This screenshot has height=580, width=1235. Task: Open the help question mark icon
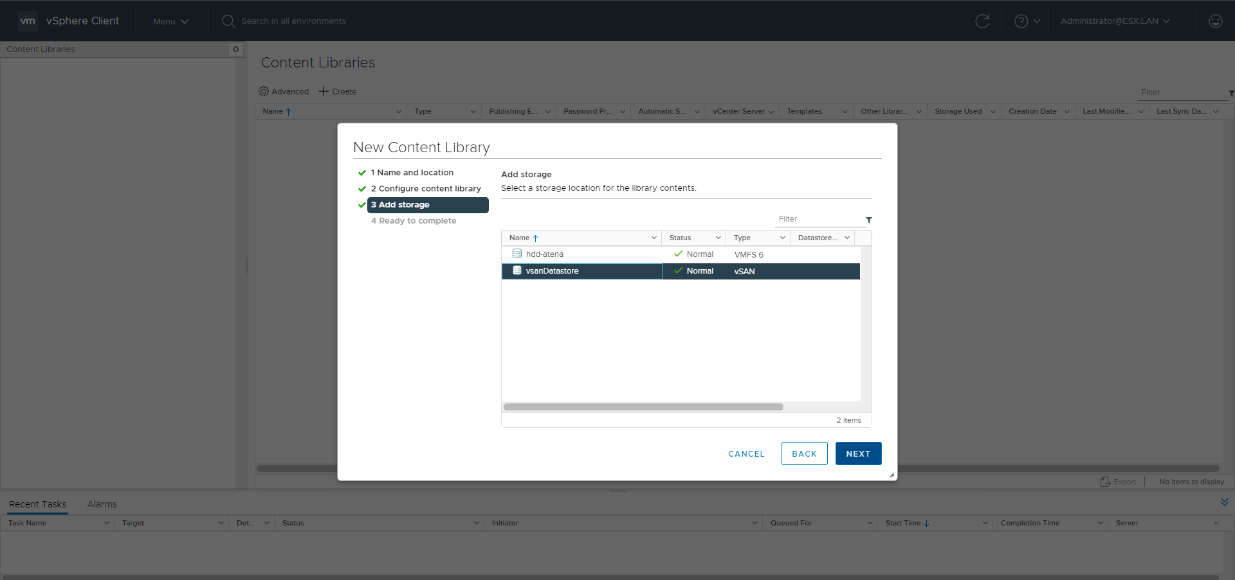pyautogui.click(x=1021, y=21)
